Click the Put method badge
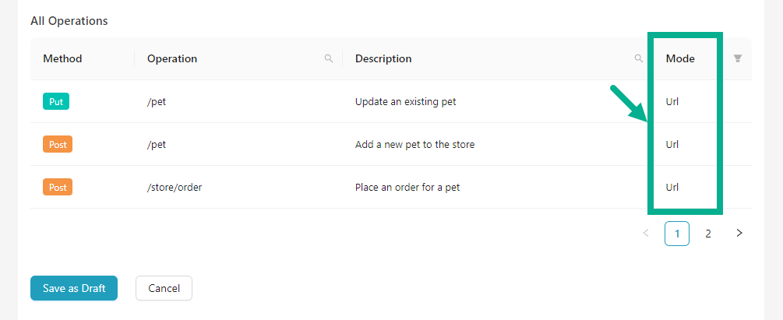 [56, 101]
